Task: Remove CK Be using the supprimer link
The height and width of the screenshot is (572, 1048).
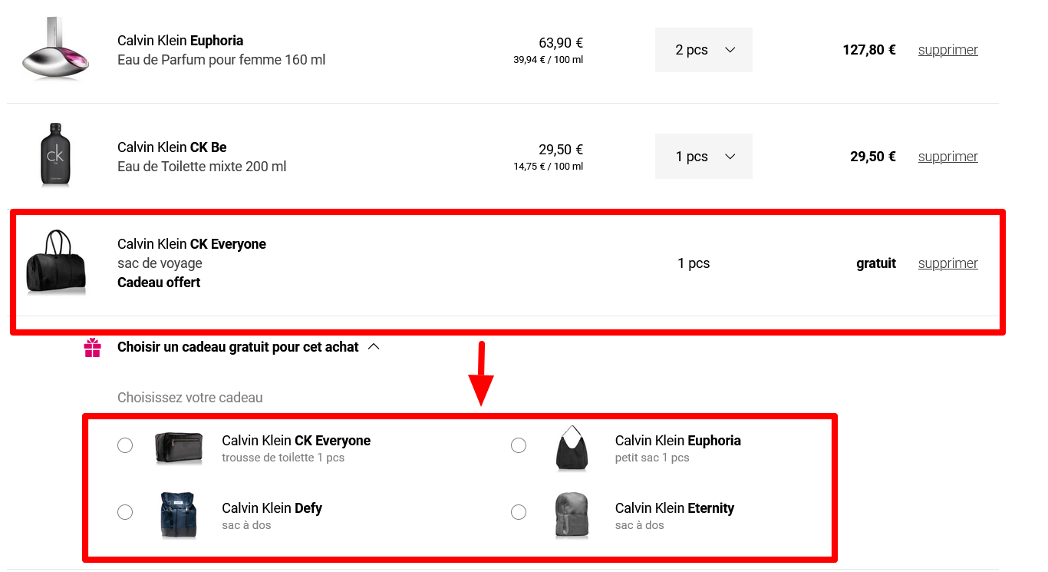Action: tap(947, 157)
